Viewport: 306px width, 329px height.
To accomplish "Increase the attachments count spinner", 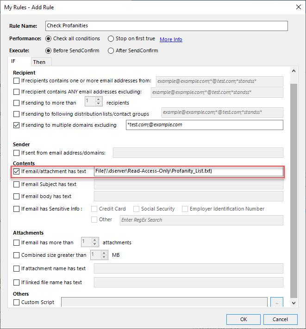I will (95, 240).
